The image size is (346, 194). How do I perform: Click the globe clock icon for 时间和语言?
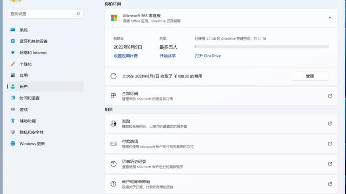13,98
